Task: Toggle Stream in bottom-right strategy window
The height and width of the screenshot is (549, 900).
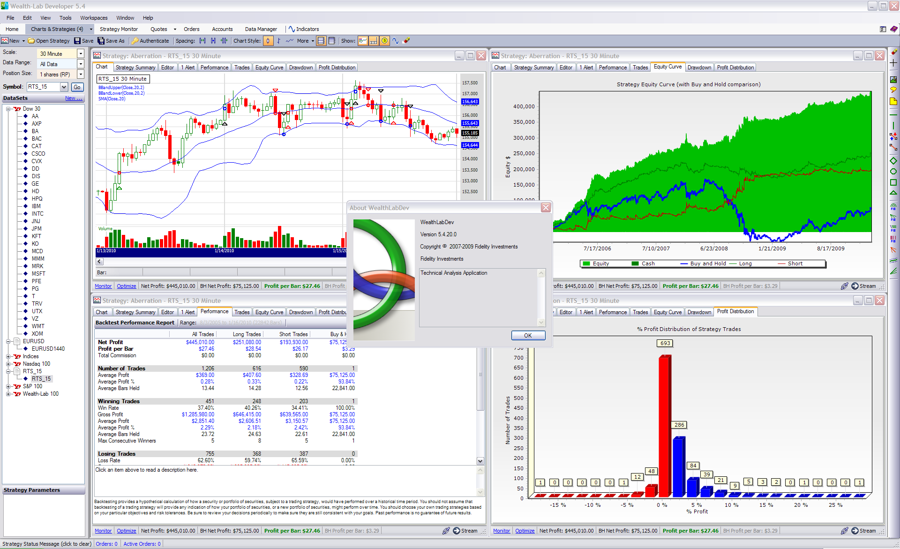Action: click(x=863, y=531)
